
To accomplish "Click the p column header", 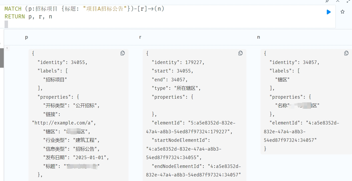I will 26,37.
